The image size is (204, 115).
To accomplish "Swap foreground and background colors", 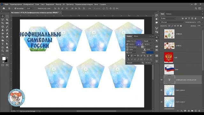I will pos(7,57).
